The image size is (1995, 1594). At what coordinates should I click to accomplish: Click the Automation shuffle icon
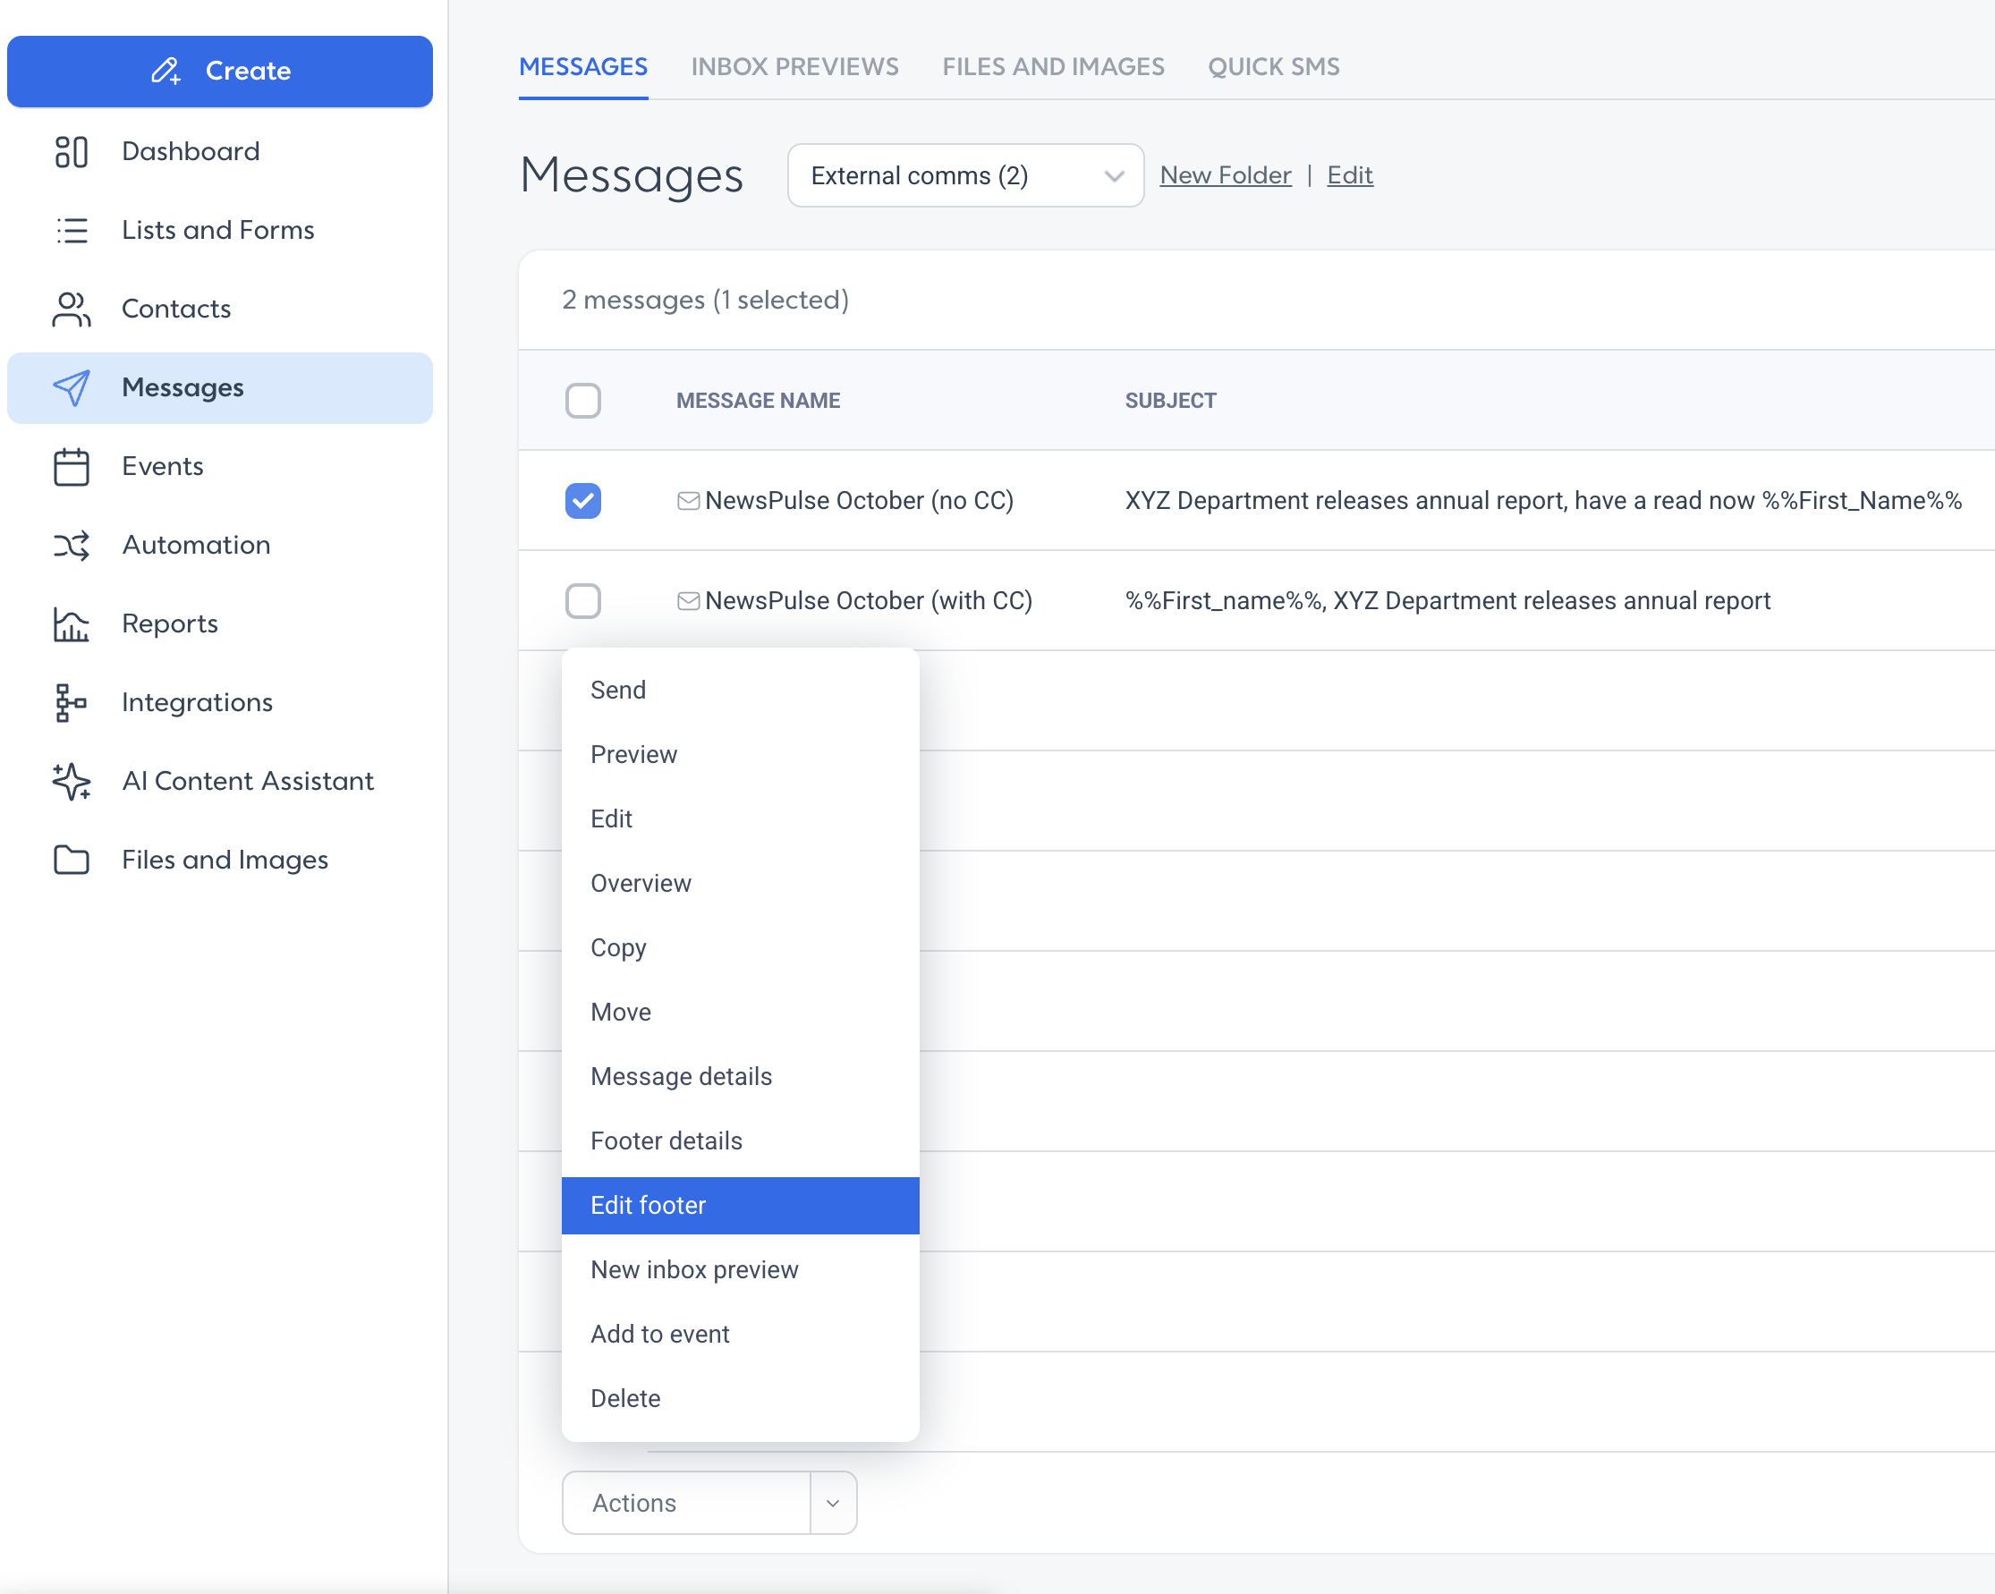(72, 545)
